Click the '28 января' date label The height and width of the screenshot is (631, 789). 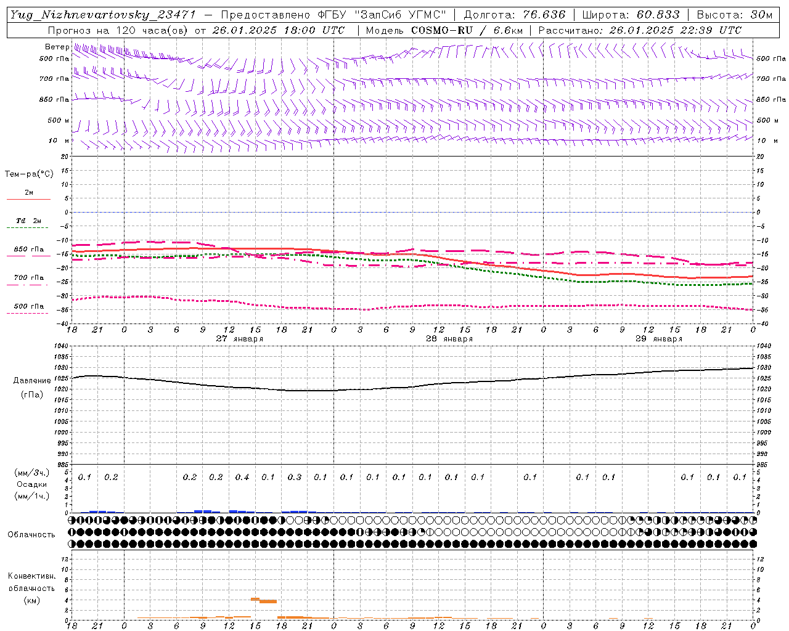tap(449, 339)
